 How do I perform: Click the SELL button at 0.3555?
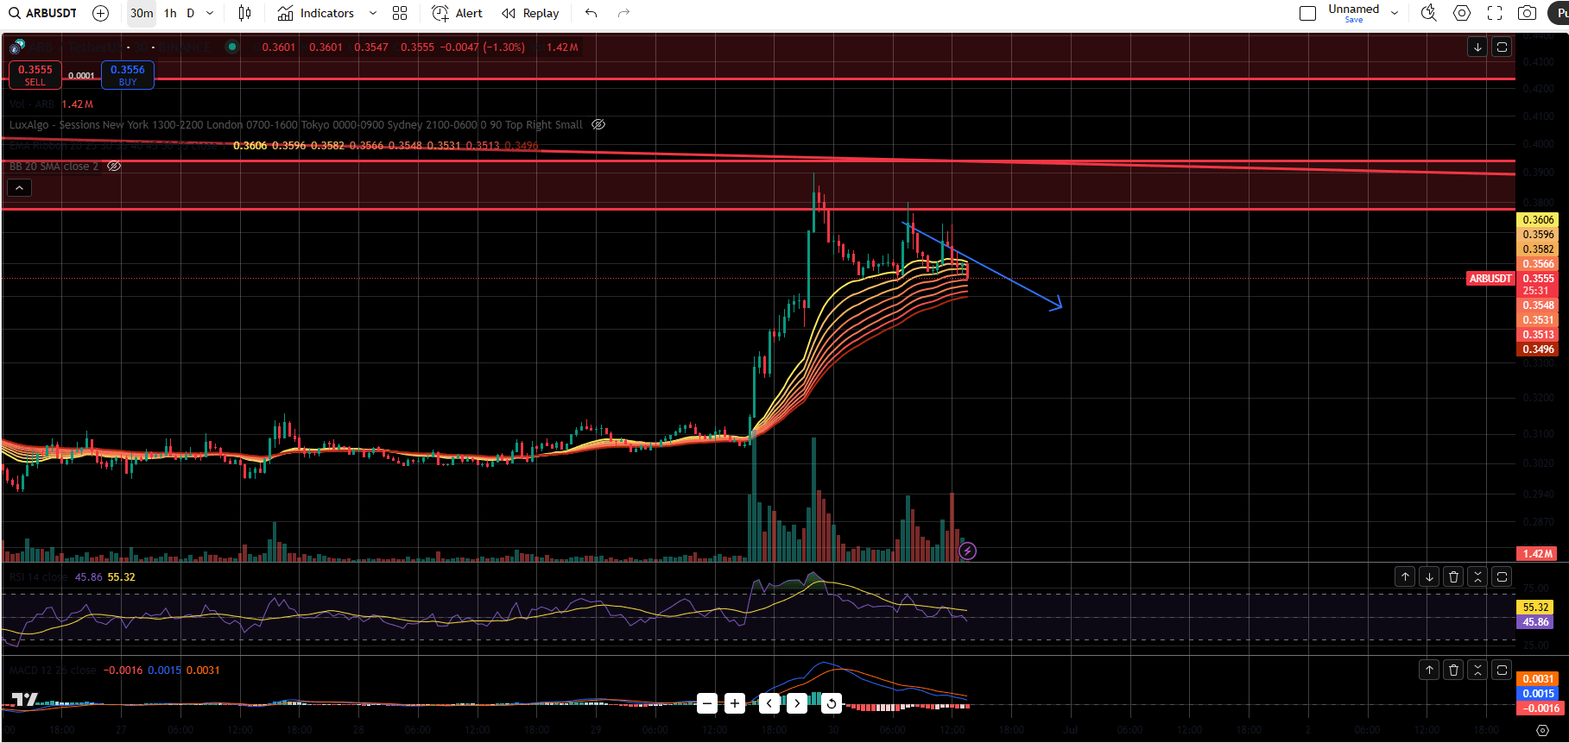(x=35, y=75)
